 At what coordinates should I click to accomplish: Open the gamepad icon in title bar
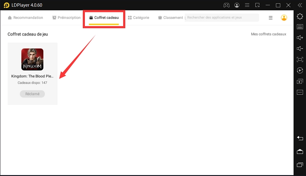[226, 5]
